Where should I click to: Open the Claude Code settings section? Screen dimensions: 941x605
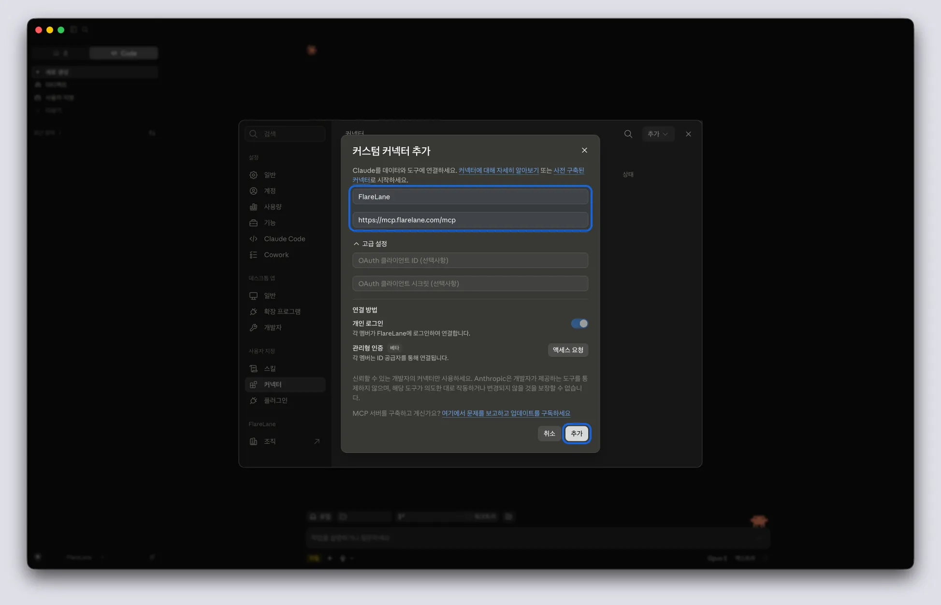285,239
